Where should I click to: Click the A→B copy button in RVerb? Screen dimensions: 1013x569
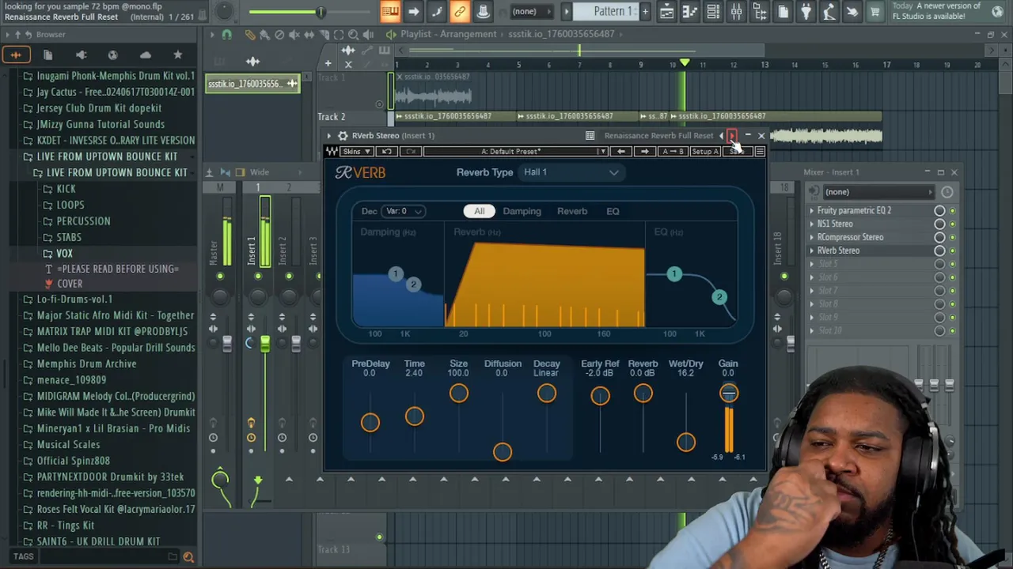pos(673,151)
